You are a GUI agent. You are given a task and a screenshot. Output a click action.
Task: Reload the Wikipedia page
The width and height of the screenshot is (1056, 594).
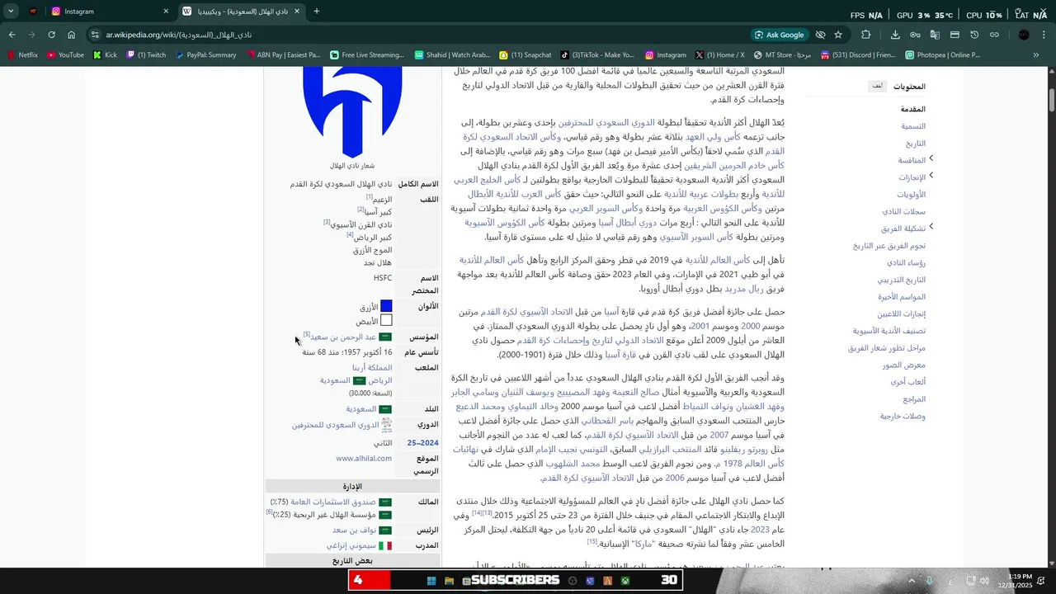coord(51,35)
